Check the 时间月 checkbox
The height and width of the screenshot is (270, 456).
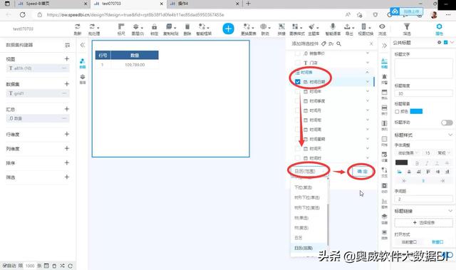click(x=298, y=110)
